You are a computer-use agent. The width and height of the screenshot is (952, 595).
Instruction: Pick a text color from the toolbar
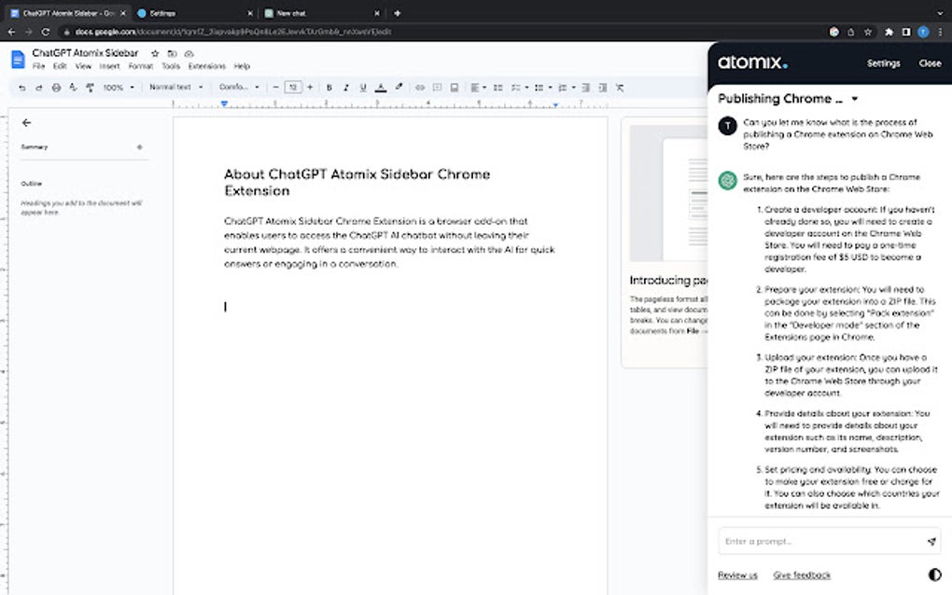[x=378, y=87]
